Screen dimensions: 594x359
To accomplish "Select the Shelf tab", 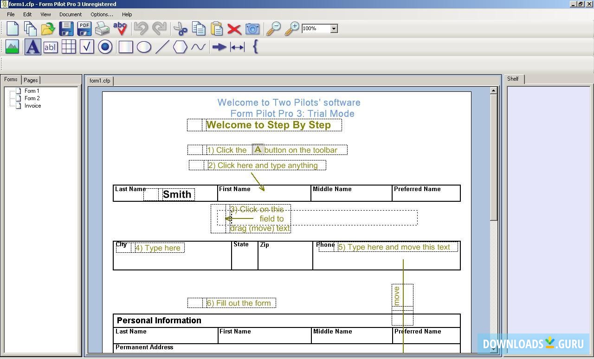I will pyautogui.click(x=513, y=79).
